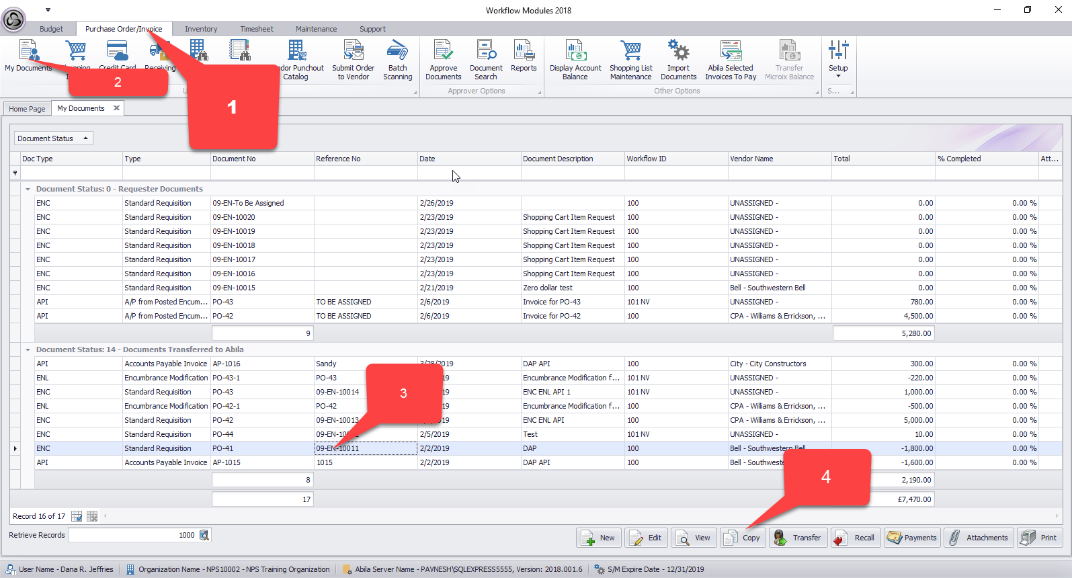Click the Import Documents icon
The height and width of the screenshot is (578, 1072).
click(678, 60)
